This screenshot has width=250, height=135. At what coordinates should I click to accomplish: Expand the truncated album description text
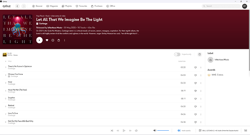point(87,32)
